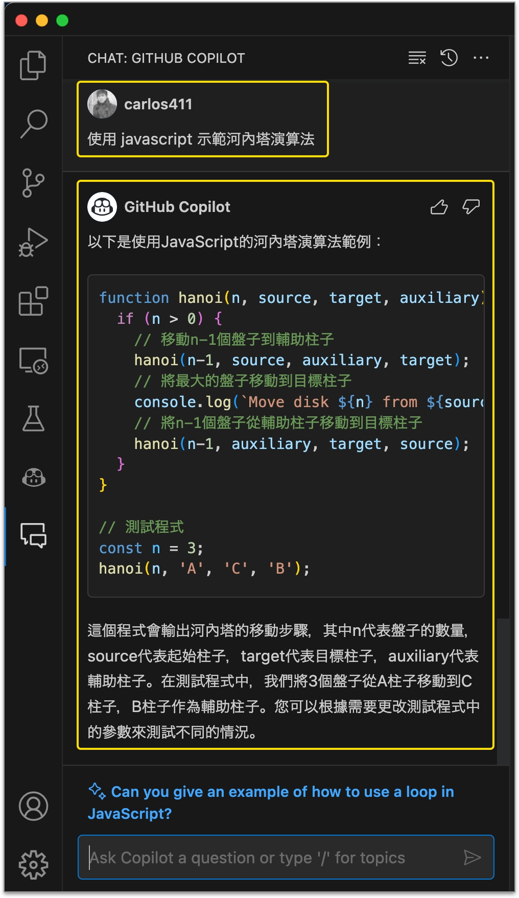This screenshot has height=898, width=519.
Task: Open the Search view
Action: 33,124
